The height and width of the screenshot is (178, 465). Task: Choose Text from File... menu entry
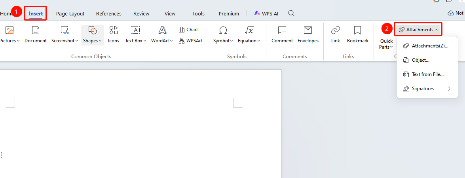[x=427, y=74]
